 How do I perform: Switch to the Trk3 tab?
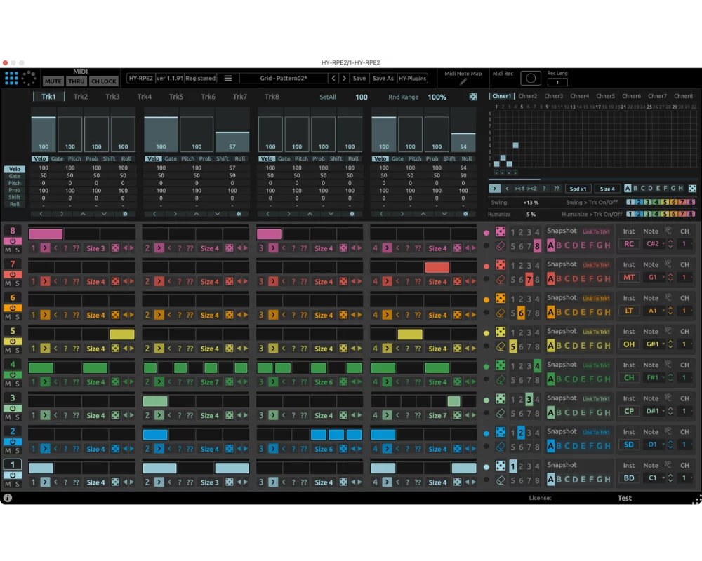coord(112,97)
